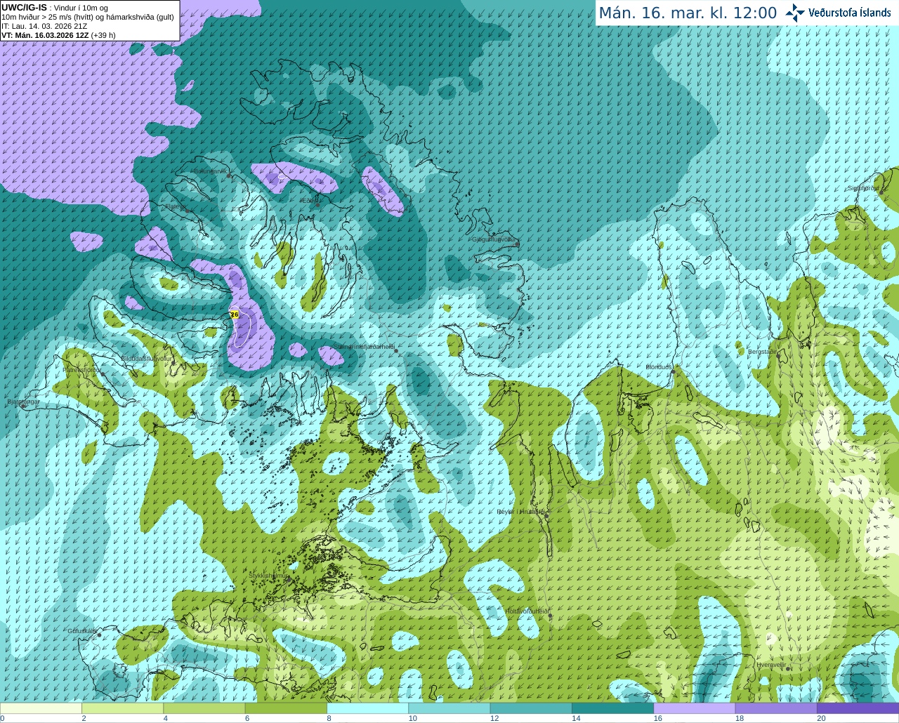Click the Holtavörðuheiði station dot
Screen dimensions: 899x723
[x=550, y=616]
